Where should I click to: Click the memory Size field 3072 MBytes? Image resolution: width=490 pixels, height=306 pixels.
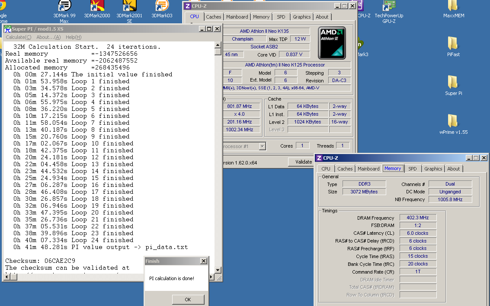click(364, 192)
